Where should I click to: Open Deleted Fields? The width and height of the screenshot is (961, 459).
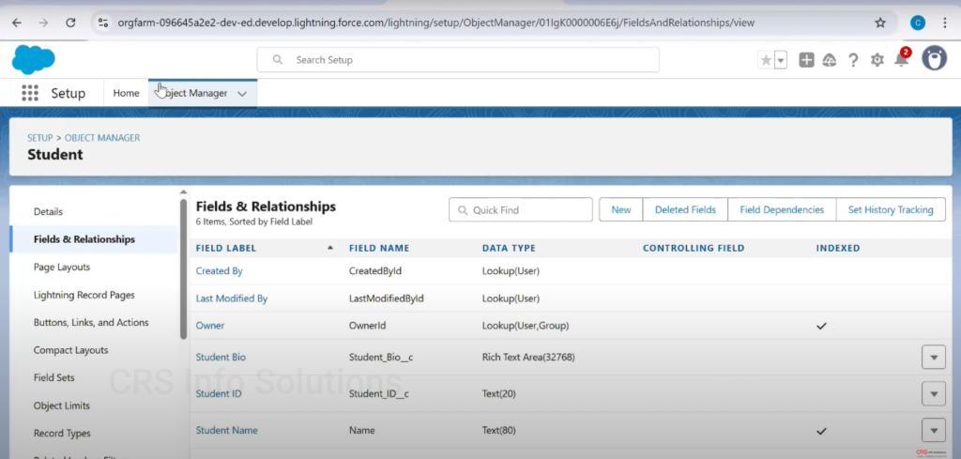tap(685, 209)
